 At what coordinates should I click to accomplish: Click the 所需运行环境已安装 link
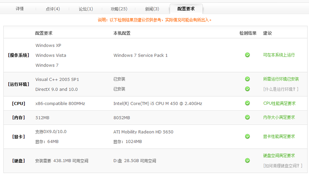click(x=281, y=79)
